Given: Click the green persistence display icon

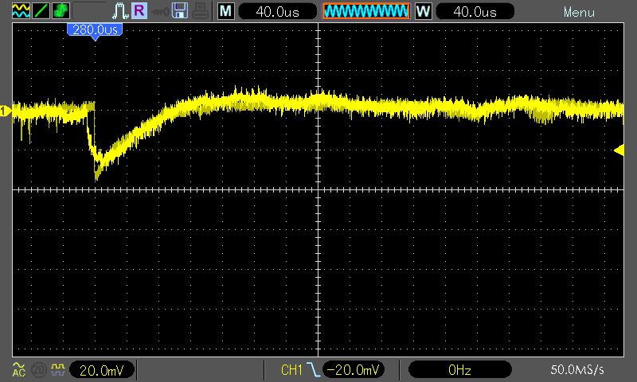Looking at the screenshot, I should pos(61,11).
